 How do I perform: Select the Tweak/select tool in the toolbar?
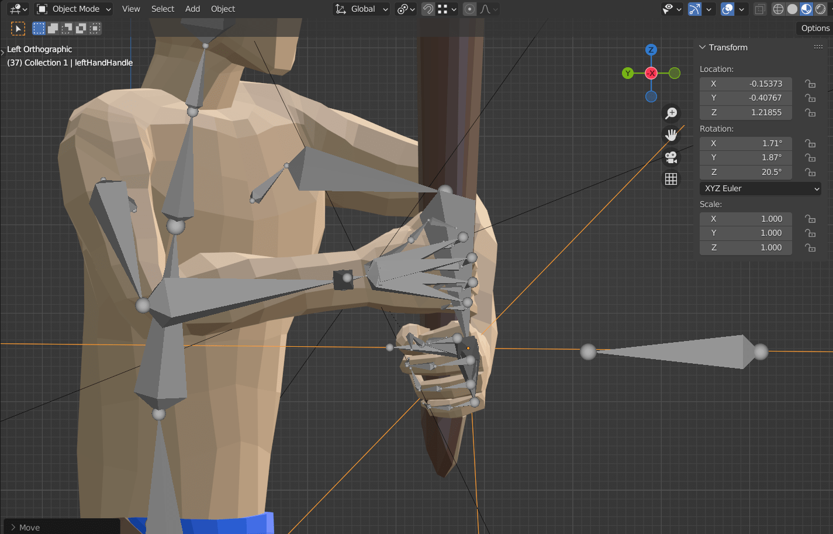pyautogui.click(x=18, y=28)
